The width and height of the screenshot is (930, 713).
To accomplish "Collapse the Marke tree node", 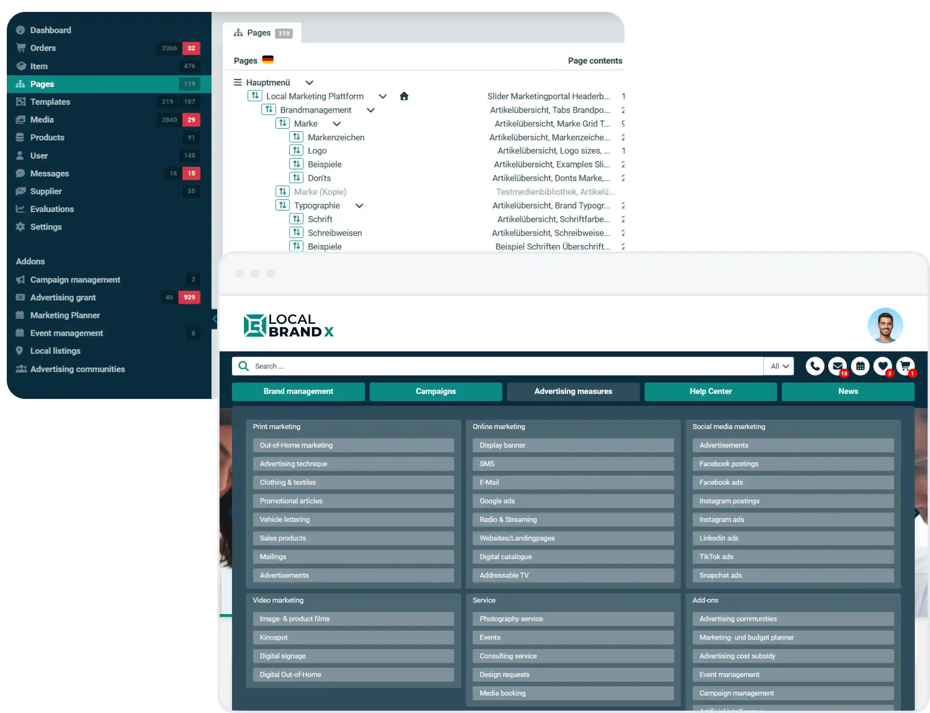I will [336, 124].
